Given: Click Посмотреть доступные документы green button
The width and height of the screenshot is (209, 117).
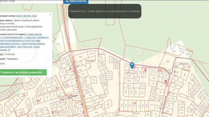Looking at the screenshot, I should [23, 72].
